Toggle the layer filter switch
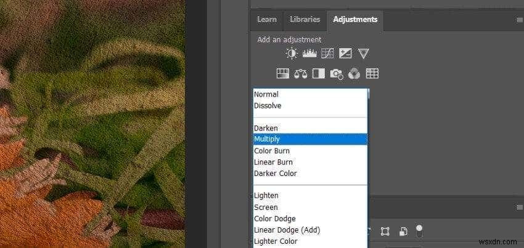The width and height of the screenshot is (524, 248). [419, 231]
